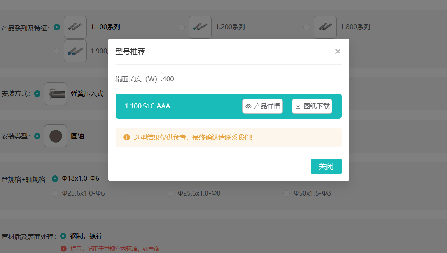Close the 型号推荐 dialog with X icon
This screenshot has height=253, width=447.
pos(338,51)
